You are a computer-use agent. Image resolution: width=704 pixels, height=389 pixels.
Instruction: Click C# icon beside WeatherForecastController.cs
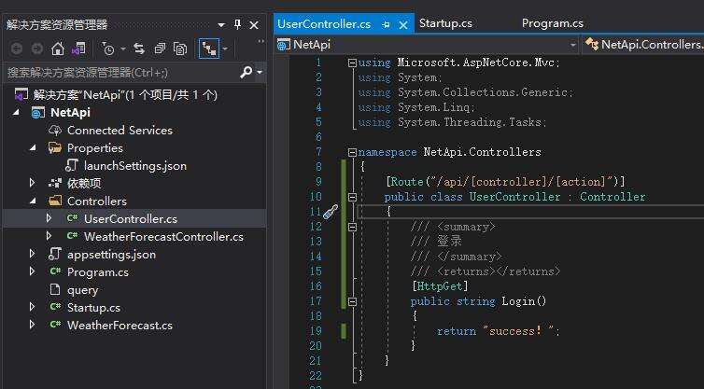tap(72, 236)
